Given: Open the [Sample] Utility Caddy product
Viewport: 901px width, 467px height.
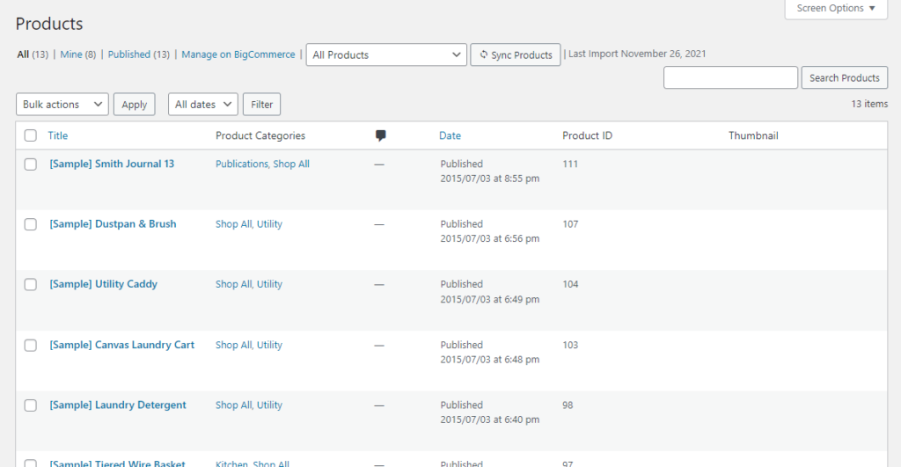Looking at the screenshot, I should [x=104, y=284].
